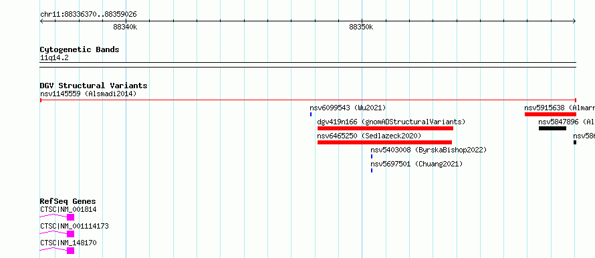Click the magenta exon box of CTSC|NM_001814
Viewport: 595px width, 258px height.
pos(71,217)
